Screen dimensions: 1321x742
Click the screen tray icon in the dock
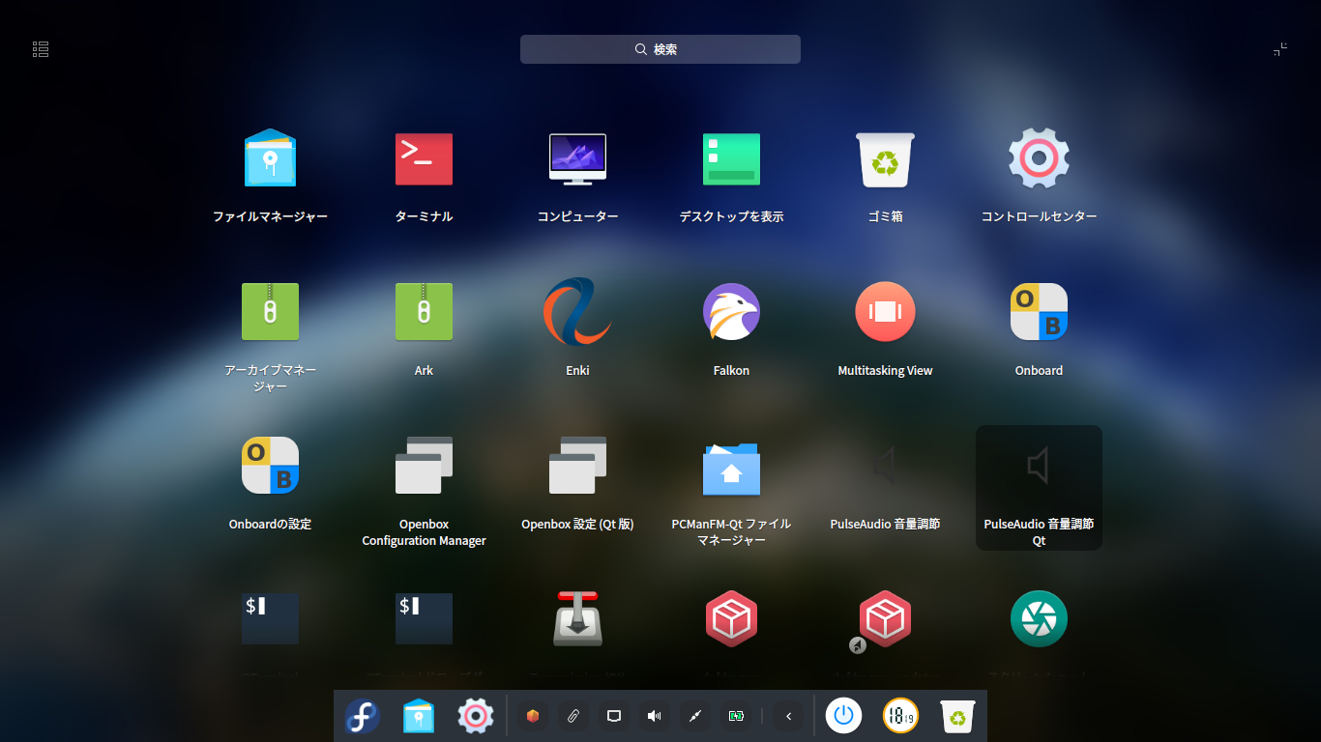pyautogui.click(x=613, y=716)
